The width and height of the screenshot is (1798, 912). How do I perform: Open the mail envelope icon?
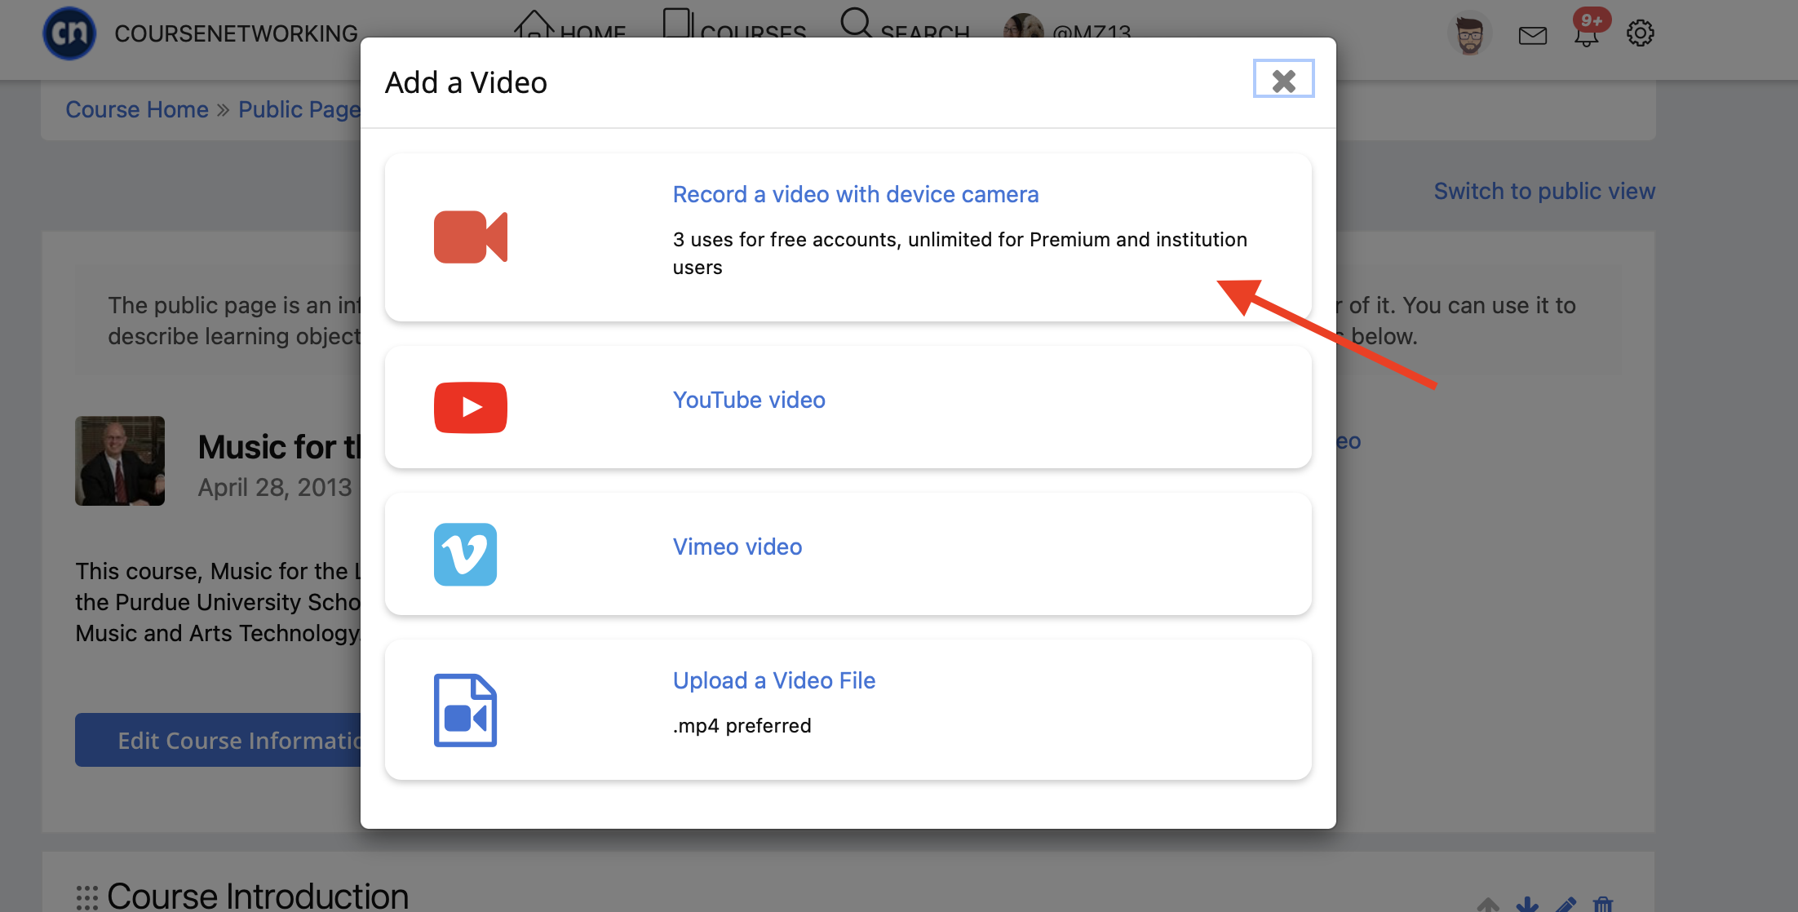point(1533,35)
